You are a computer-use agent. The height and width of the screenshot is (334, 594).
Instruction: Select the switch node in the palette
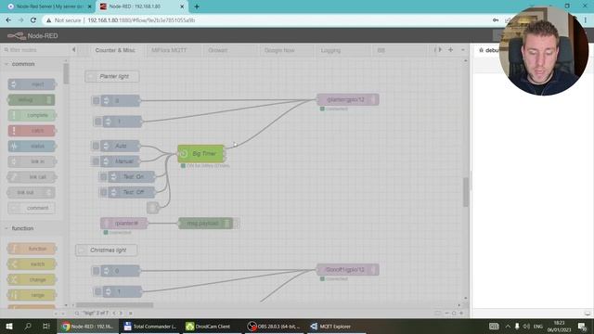(32, 263)
